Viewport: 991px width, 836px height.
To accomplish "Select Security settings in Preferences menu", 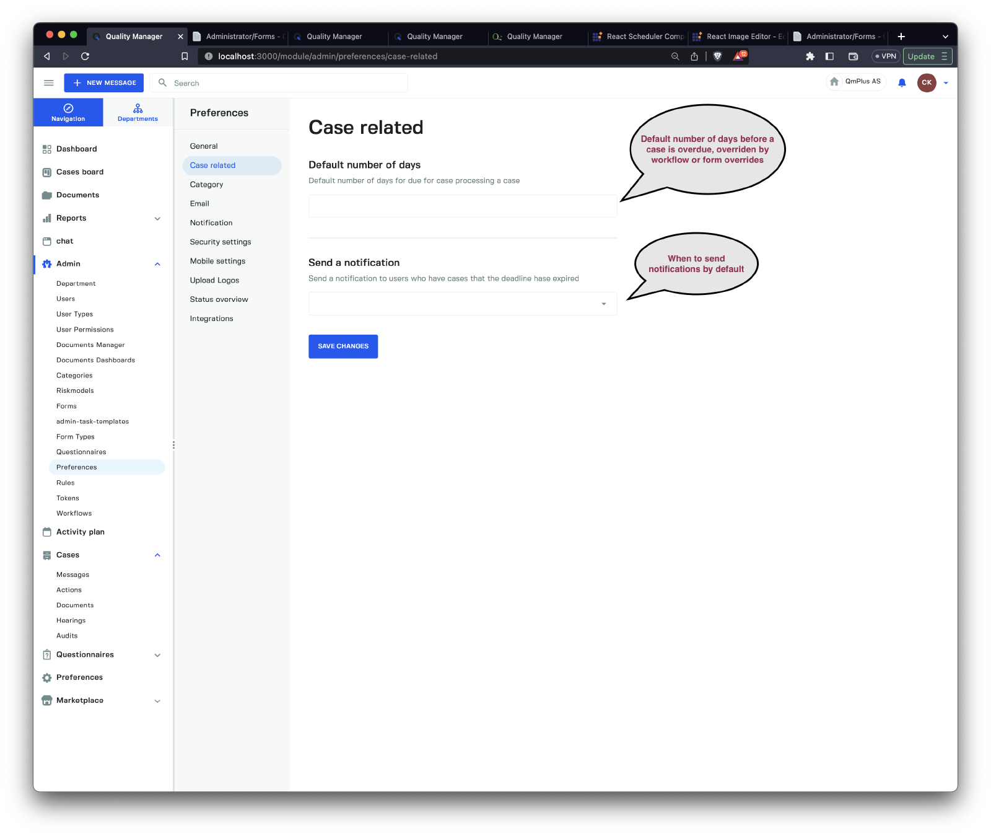I will click(x=220, y=242).
